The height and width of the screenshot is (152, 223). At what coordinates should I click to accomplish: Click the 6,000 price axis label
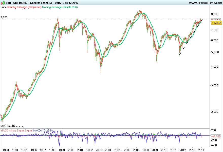pyautogui.click(x=215, y=40)
